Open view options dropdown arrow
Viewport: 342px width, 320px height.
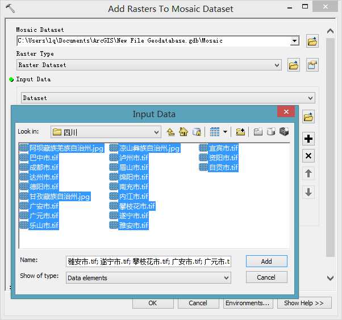pyautogui.click(x=226, y=132)
